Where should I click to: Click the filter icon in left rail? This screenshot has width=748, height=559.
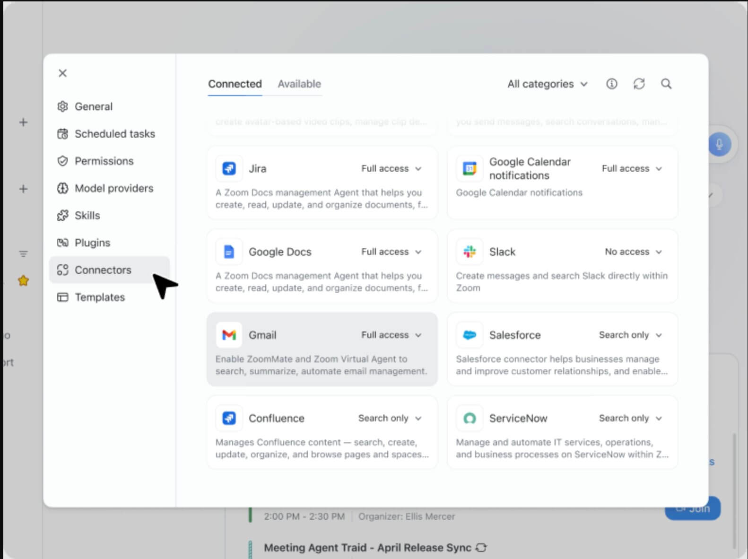tap(23, 254)
